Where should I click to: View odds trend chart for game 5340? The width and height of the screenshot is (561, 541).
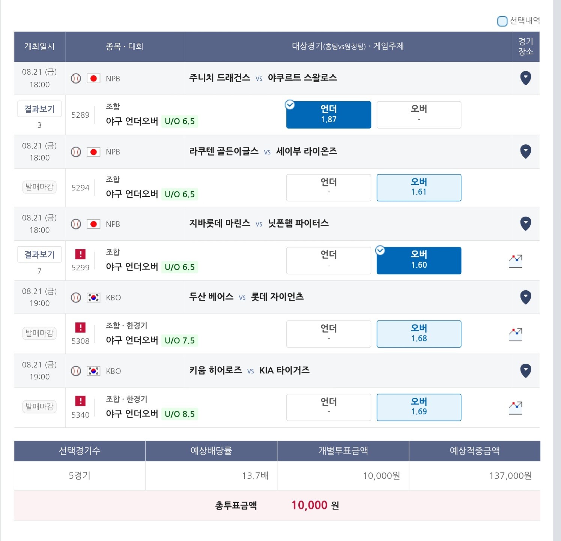tap(516, 408)
